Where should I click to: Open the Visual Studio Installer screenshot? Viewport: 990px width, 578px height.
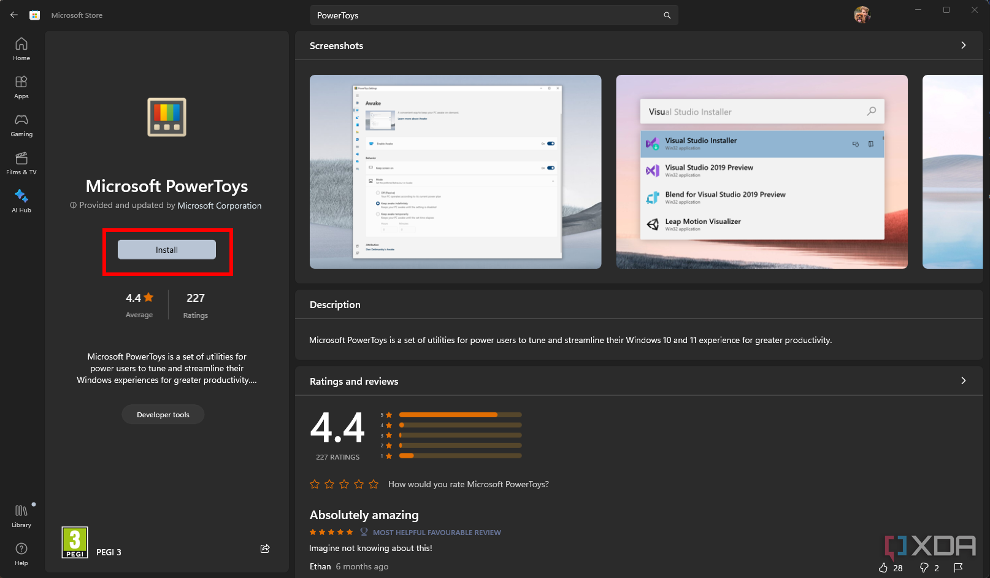click(762, 172)
